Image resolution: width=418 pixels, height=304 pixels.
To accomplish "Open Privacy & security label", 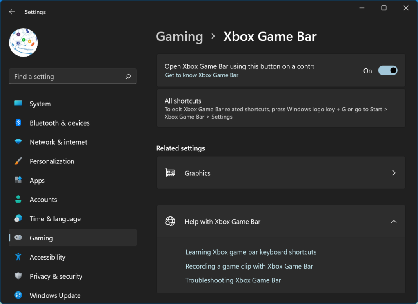I will click(56, 276).
